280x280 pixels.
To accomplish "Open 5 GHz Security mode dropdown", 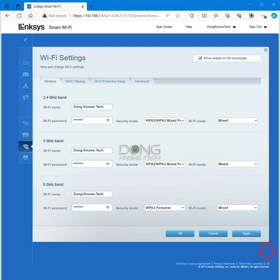I will pos(165,164).
